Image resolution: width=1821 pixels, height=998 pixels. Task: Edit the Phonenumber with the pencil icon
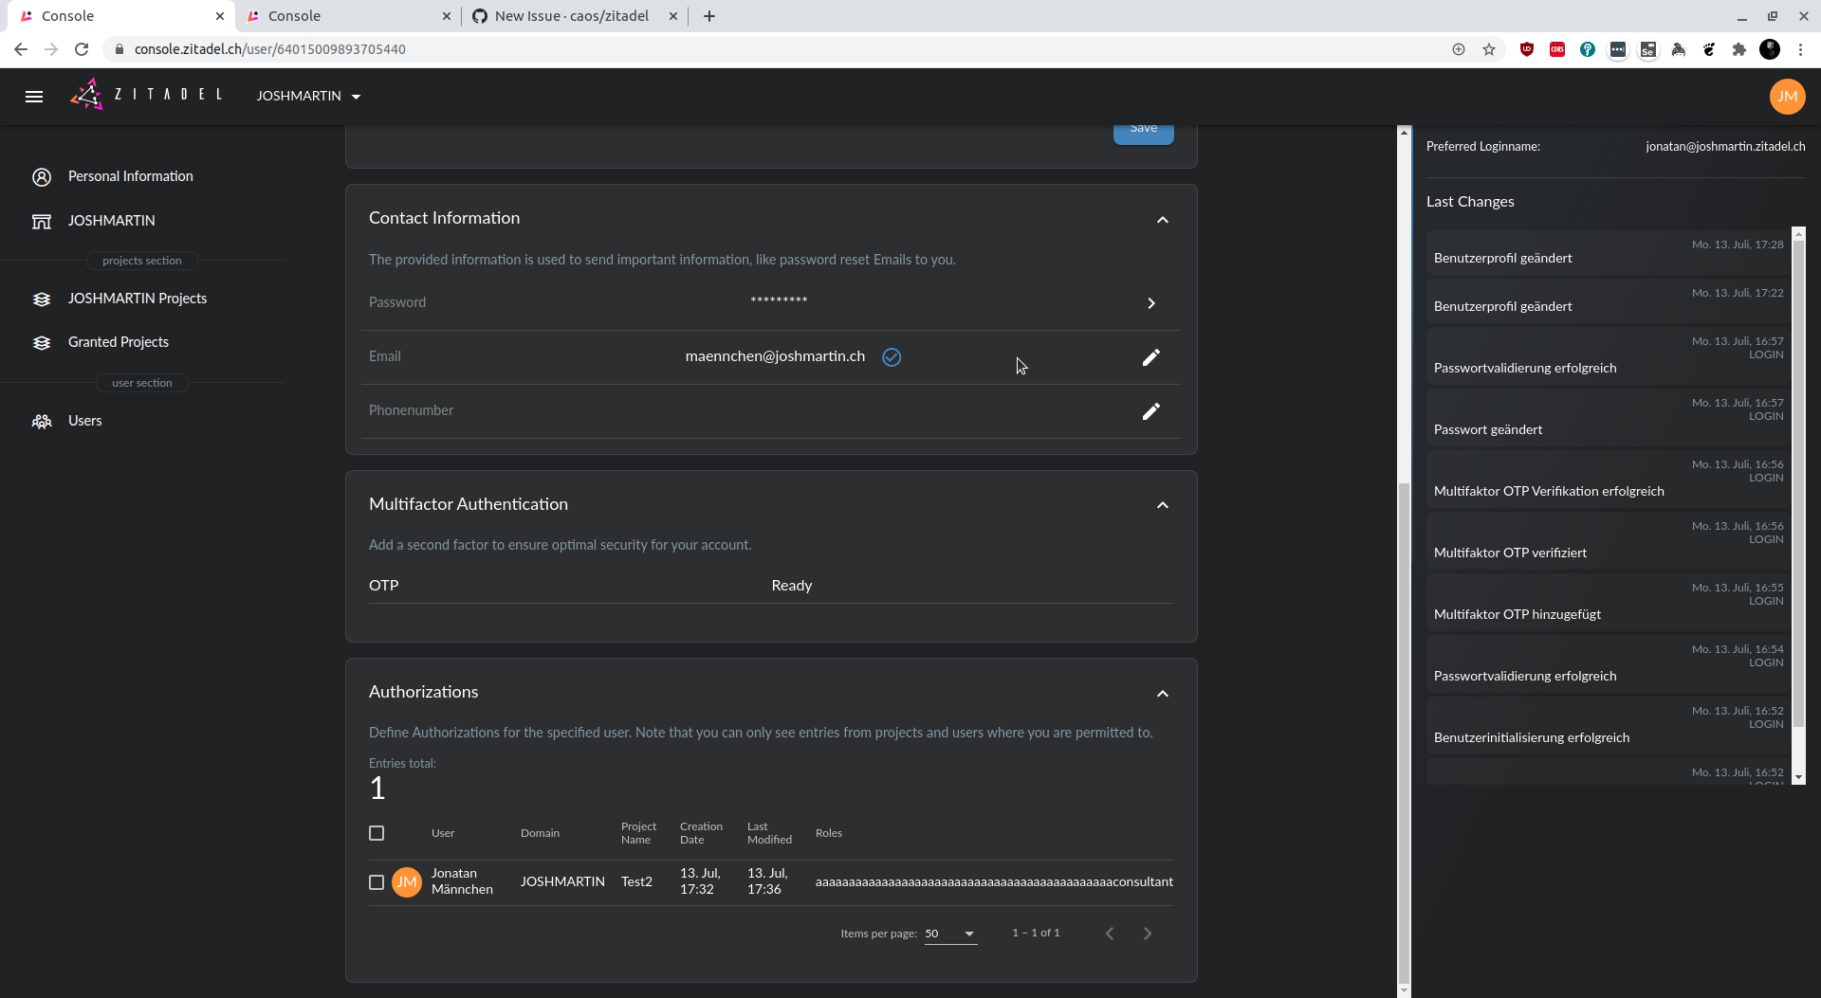point(1151,411)
